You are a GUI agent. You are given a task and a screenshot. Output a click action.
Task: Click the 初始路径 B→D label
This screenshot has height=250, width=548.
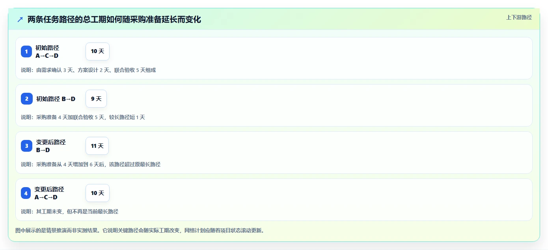point(56,99)
